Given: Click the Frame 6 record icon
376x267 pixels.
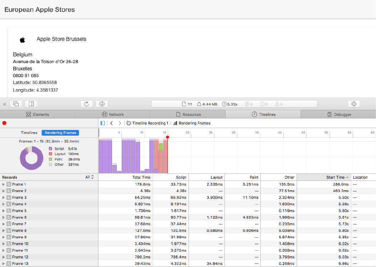Looking at the screenshot, I should [9, 217].
